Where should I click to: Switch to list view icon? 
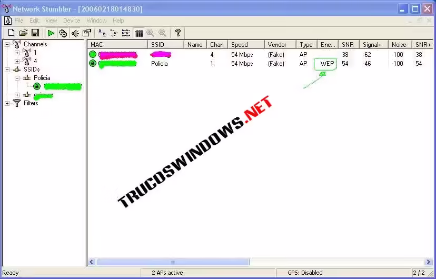[x=126, y=33]
